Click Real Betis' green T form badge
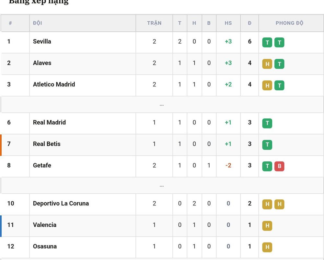The height and width of the screenshot is (260, 324). pyautogui.click(x=267, y=145)
